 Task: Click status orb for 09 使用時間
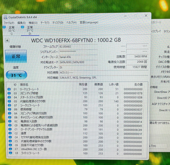coord(9,109)
